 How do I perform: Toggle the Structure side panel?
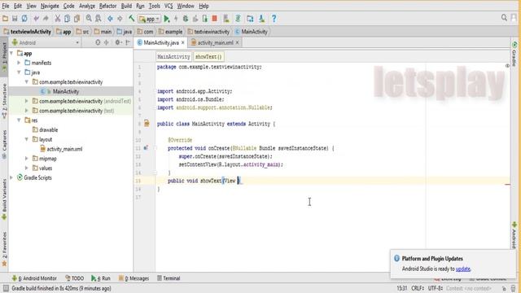click(4, 101)
